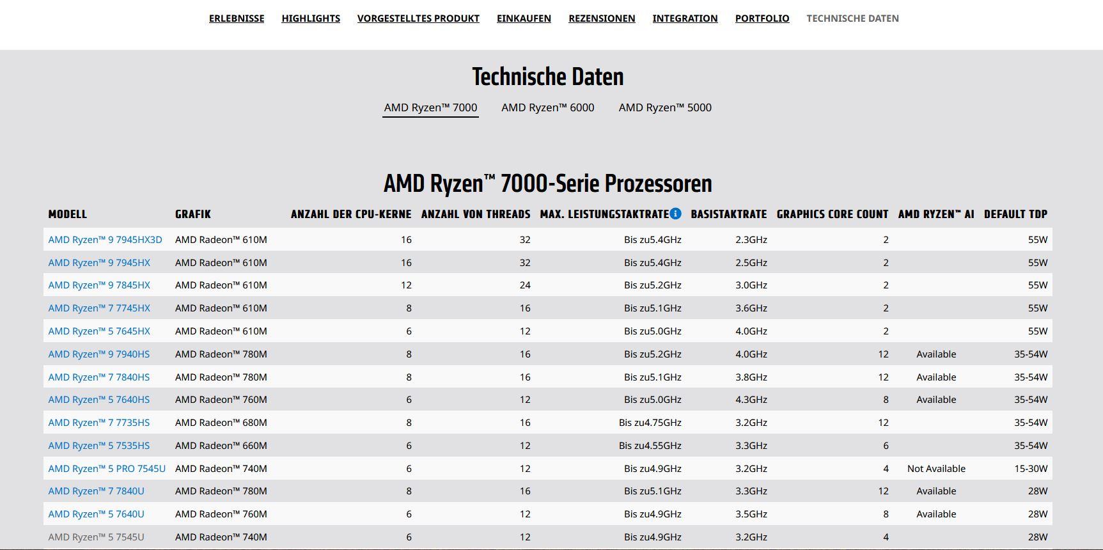Click 15-30W TDP value
Image resolution: width=1103 pixels, height=550 pixels.
(x=1031, y=469)
